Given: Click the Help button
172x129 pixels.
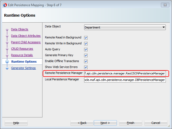Looking at the screenshot, I should pyautogui.click(x=16, y=123).
